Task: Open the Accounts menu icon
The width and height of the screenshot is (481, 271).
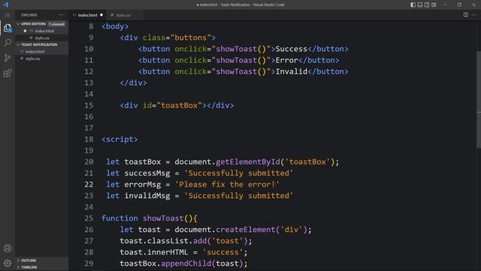Action: [8, 248]
